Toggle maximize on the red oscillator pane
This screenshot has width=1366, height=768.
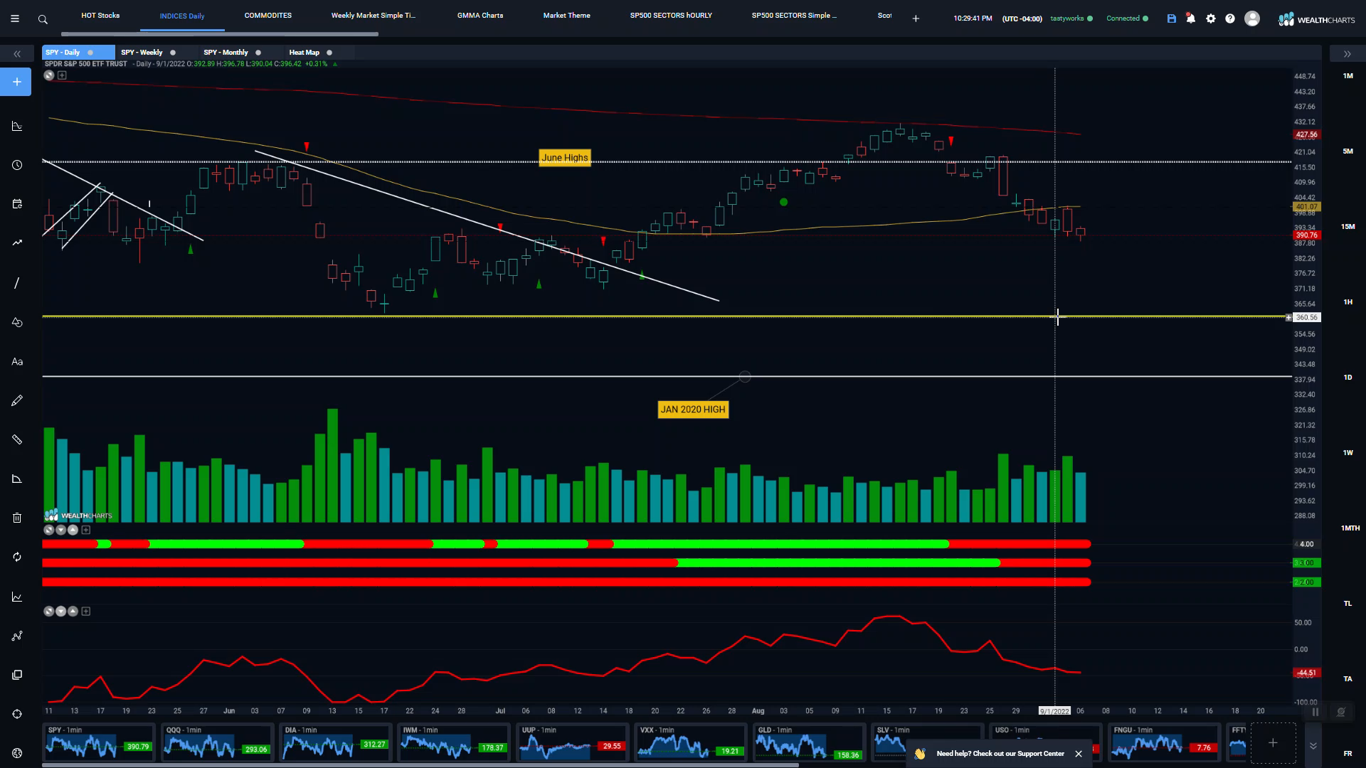pyautogui.click(x=49, y=611)
